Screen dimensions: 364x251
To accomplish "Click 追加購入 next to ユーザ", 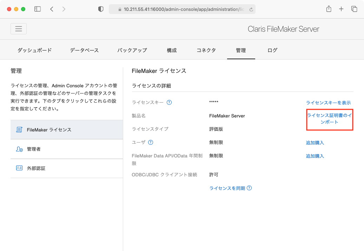I will coord(315,142).
